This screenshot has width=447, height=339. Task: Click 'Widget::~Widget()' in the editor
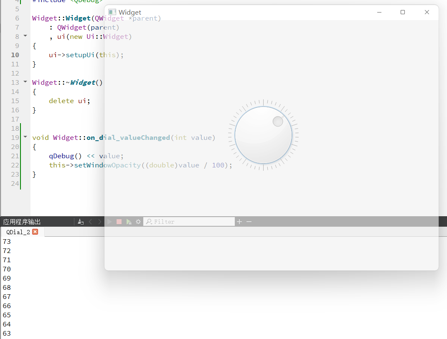pos(67,83)
